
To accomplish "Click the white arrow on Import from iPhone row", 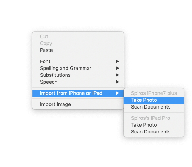I will [x=117, y=93].
